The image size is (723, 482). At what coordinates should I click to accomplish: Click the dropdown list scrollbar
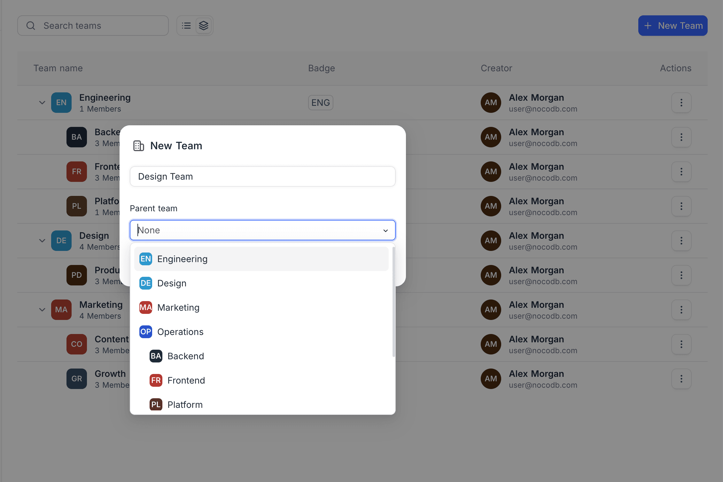coord(393,302)
